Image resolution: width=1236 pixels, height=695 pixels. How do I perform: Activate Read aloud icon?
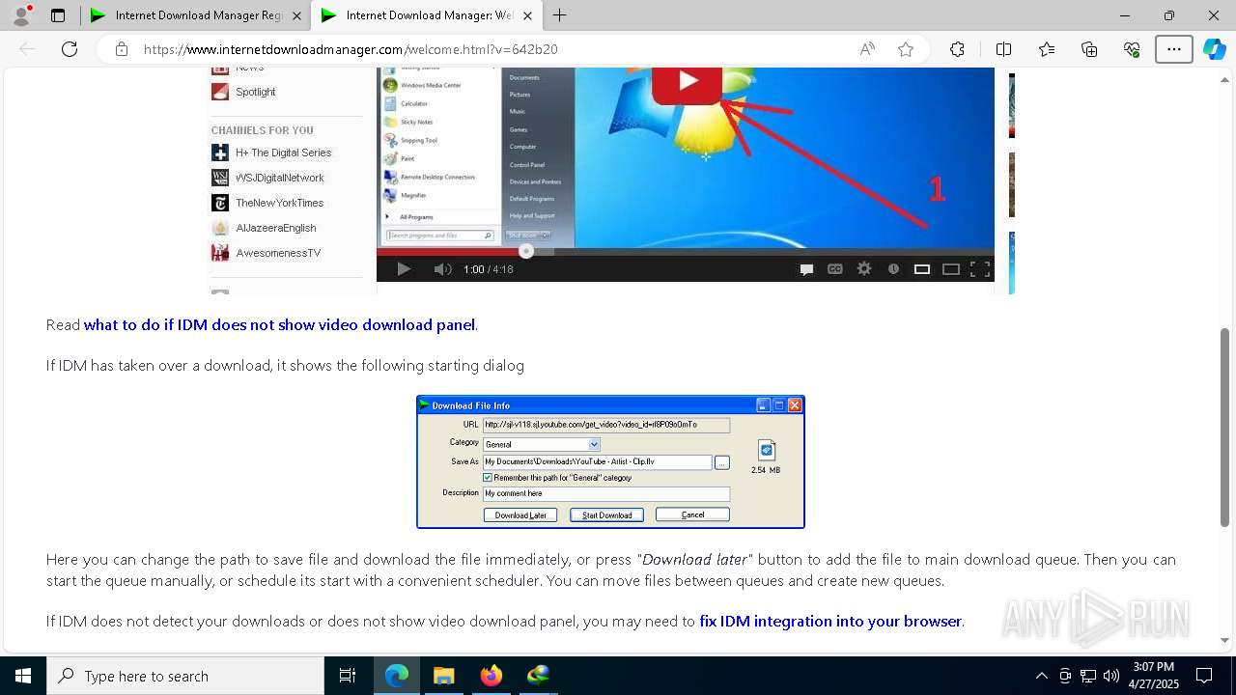[x=867, y=49]
